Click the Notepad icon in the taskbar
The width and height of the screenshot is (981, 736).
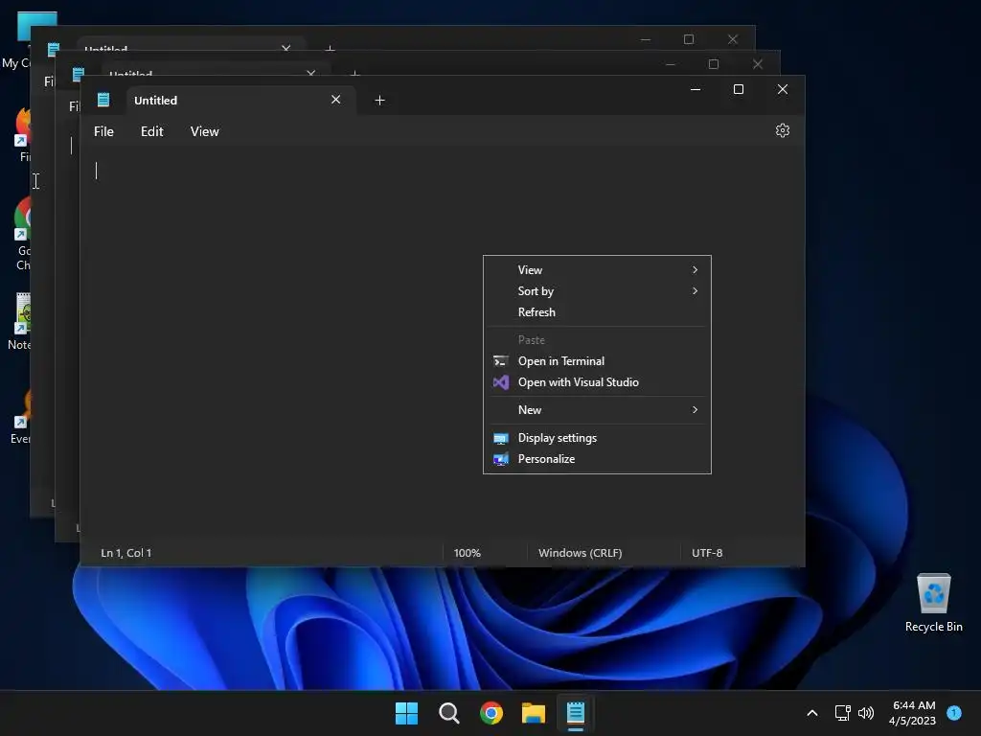tap(576, 713)
